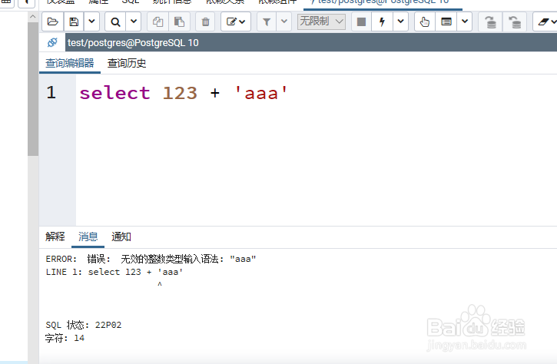Click the hand pointer explain icon

point(425,22)
